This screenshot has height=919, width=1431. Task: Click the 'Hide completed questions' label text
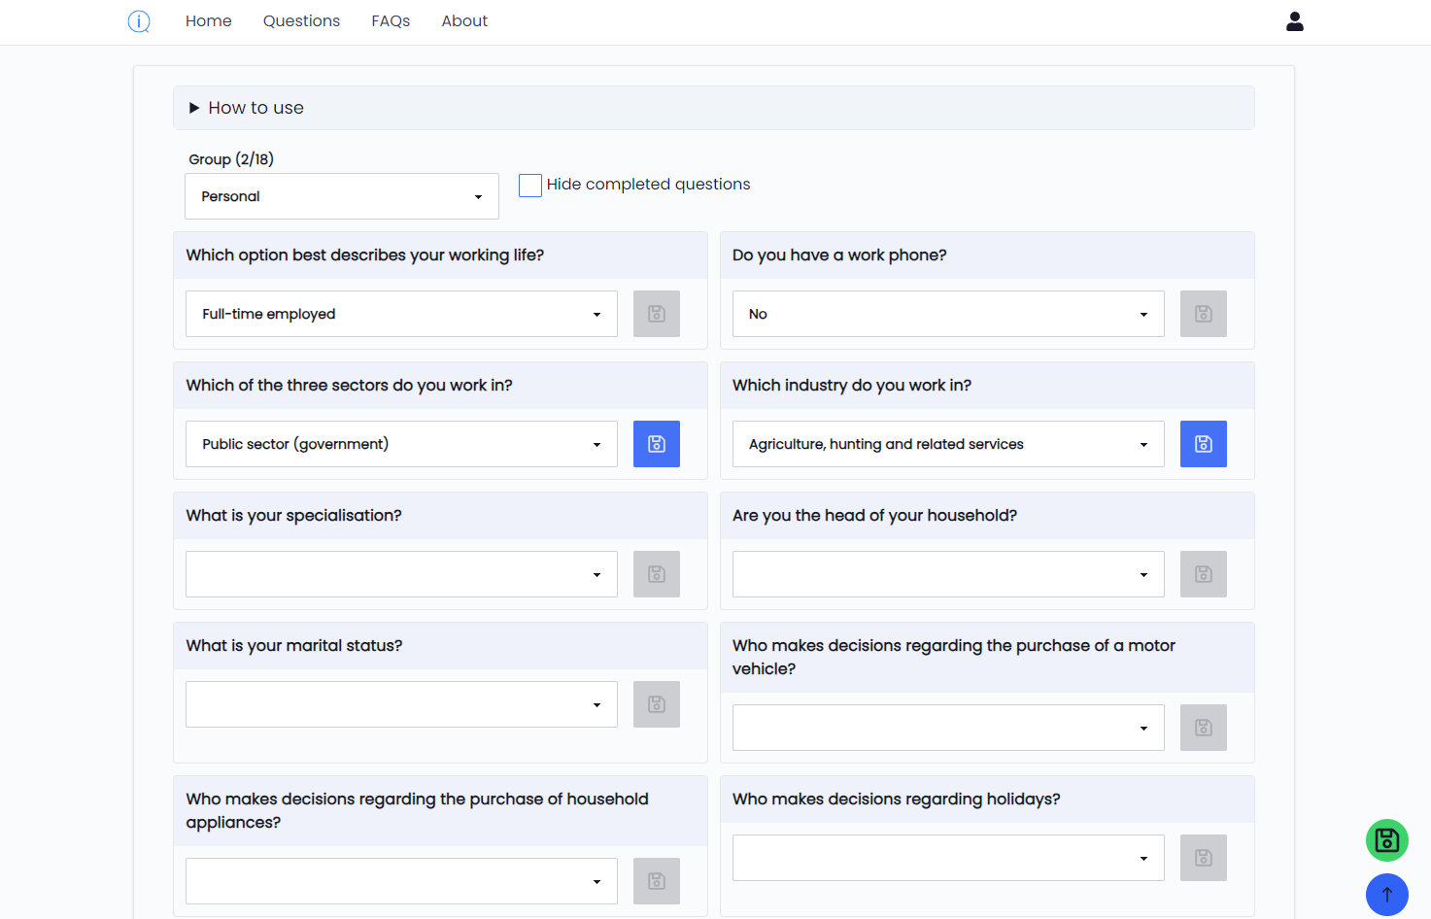648,185
